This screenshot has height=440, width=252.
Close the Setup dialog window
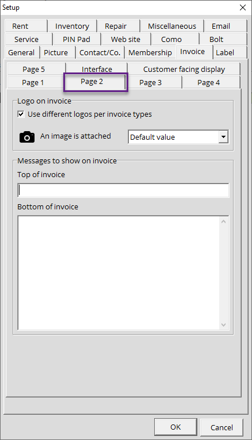[243, 7]
